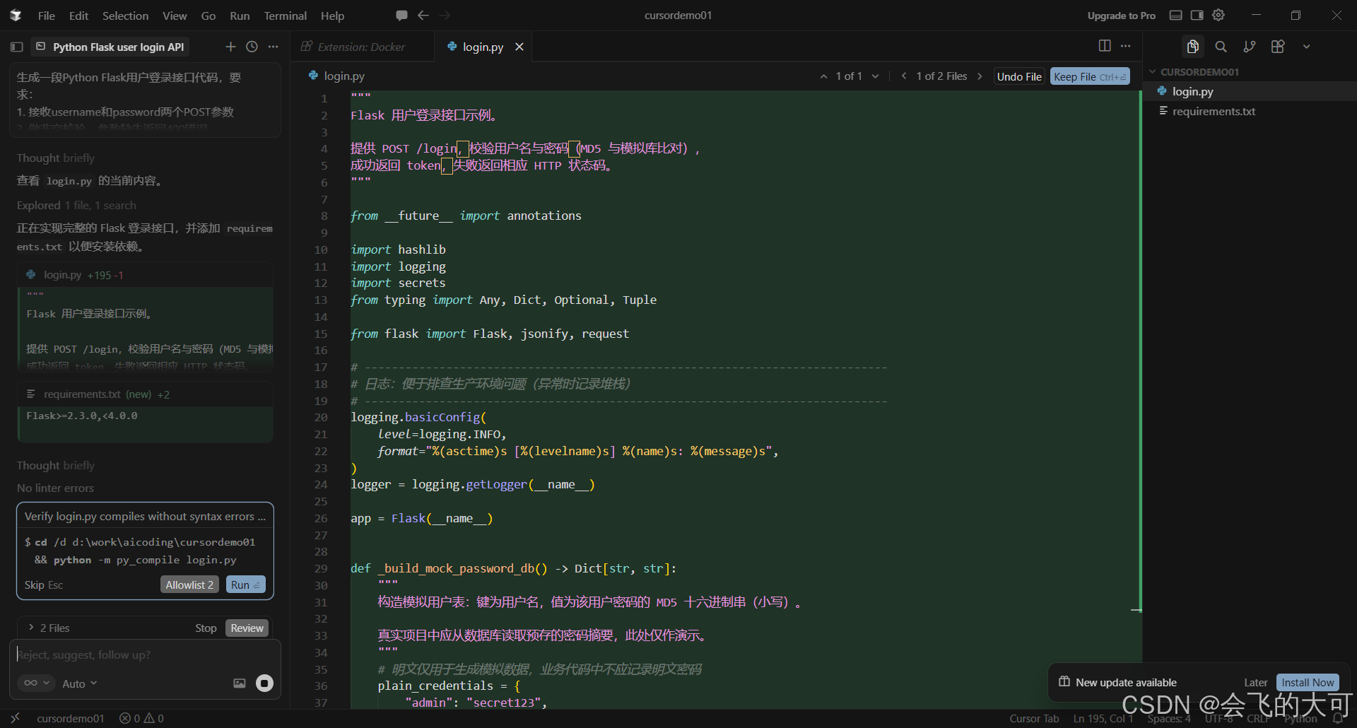1357x728 pixels.
Task: Click Ln 195, Col 1 status item
Action: click(x=1103, y=718)
